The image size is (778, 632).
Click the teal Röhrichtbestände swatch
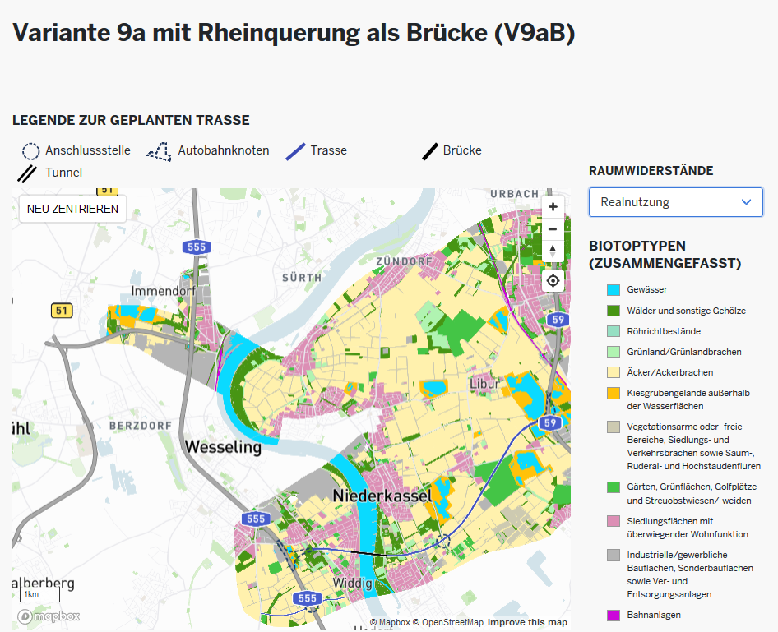pyautogui.click(x=614, y=331)
